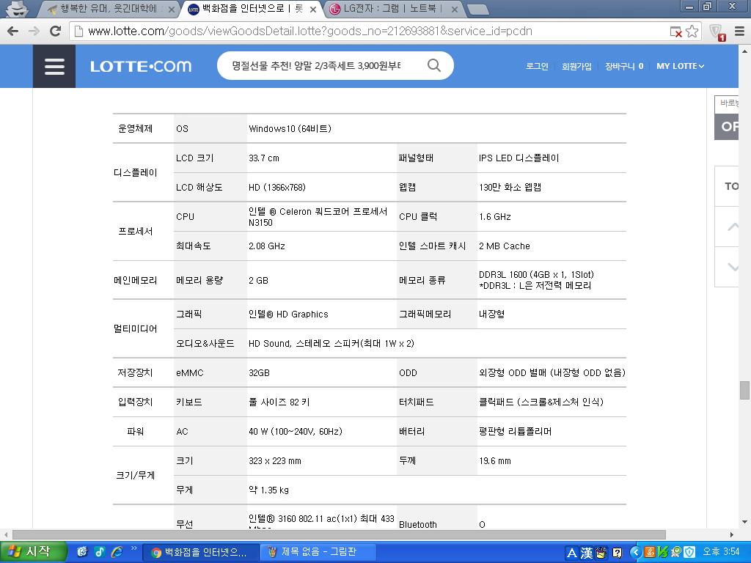This screenshot has width=751, height=563.
Task: Click the search magnifier icon
Action: click(434, 65)
